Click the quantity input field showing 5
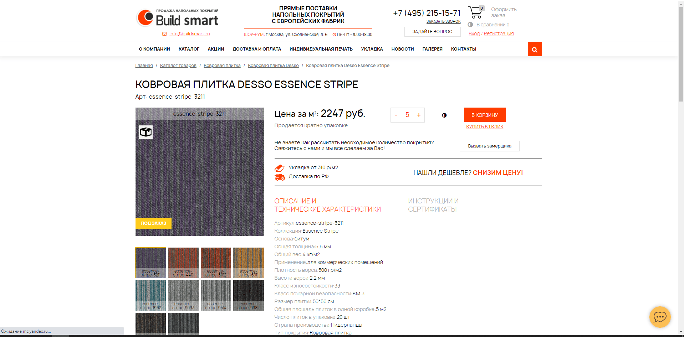The width and height of the screenshot is (684, 337). (x=407, y=115)
